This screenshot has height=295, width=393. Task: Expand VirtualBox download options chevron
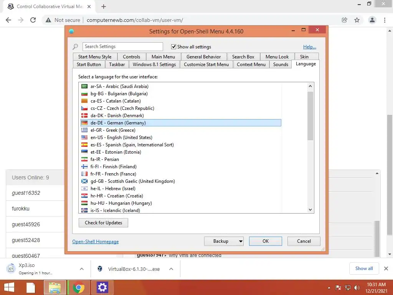click(171, 269)
